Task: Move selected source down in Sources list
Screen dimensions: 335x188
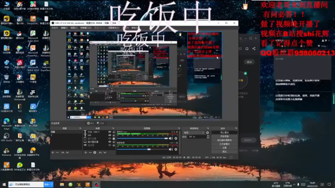Action: [105, 152]
